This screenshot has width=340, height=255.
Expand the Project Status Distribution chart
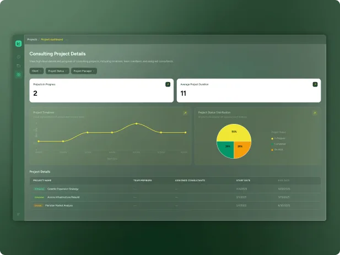pyautogui.click(x=315, y=113)
